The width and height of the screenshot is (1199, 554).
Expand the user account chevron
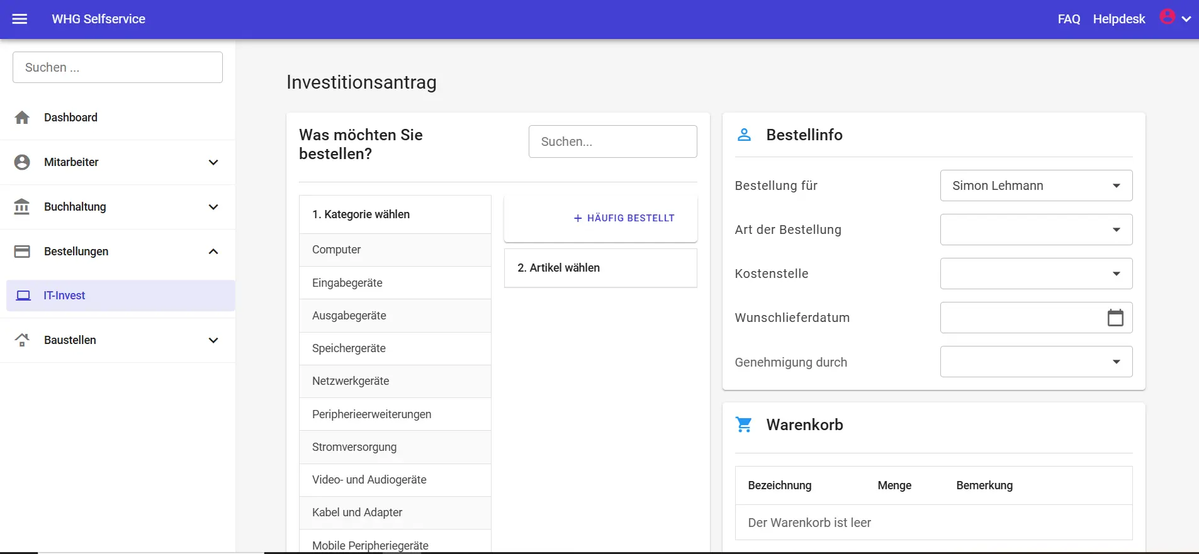click(1186, 19)
